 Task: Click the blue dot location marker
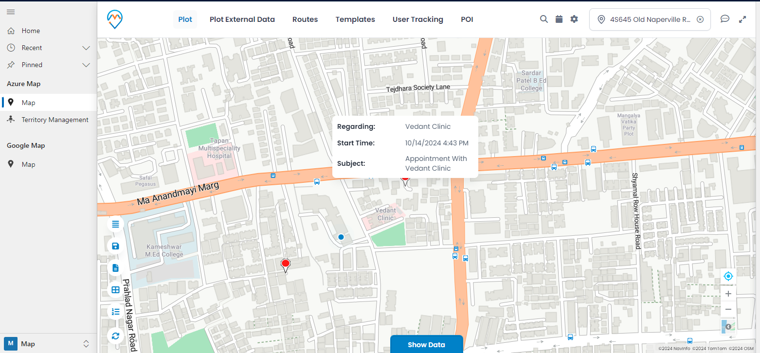pos(341,237)
